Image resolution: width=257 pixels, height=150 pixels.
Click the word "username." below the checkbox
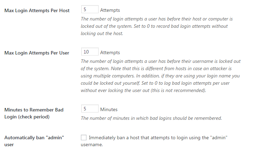[92, 145]
